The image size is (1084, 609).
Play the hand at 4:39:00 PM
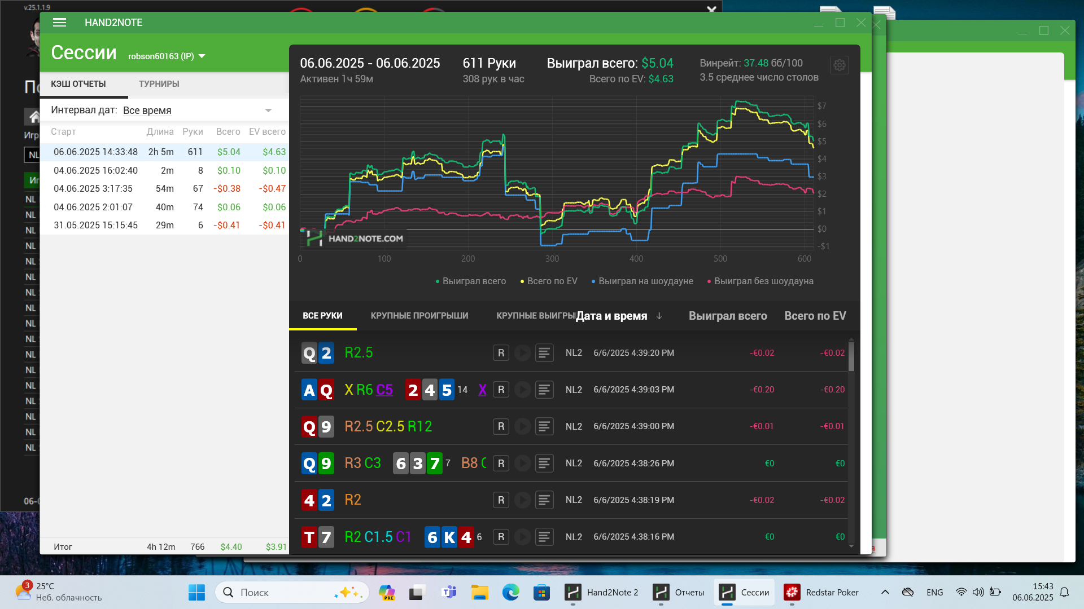click(522, 426)
